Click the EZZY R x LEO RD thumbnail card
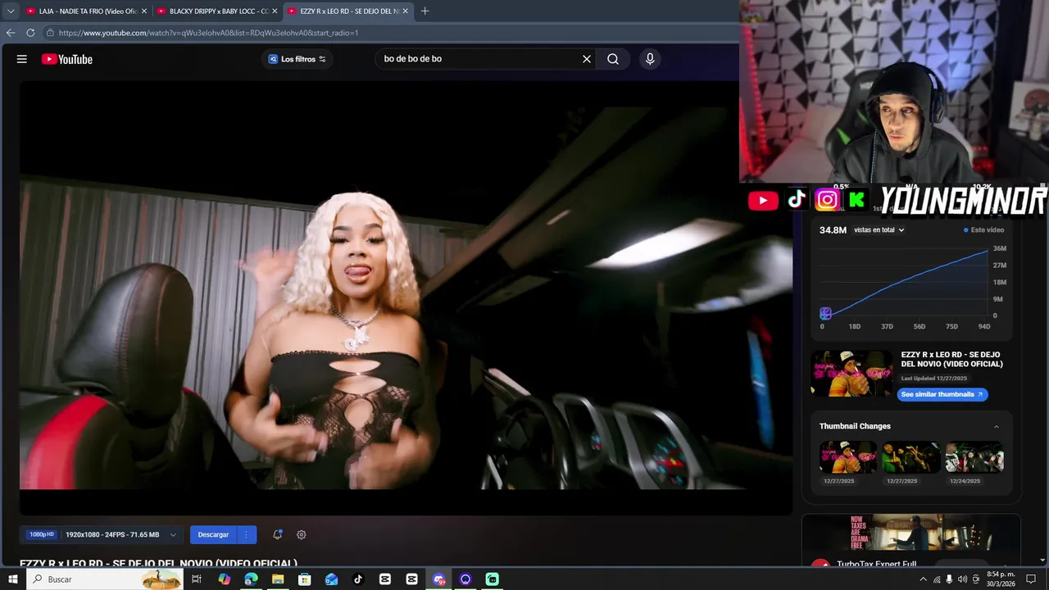The height and width of the screenshot is (590, 1049). (x=851, y=374)
